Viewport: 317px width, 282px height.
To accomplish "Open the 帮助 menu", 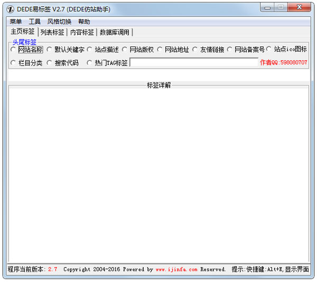I will pyautogui.click(x=84, y=22).
